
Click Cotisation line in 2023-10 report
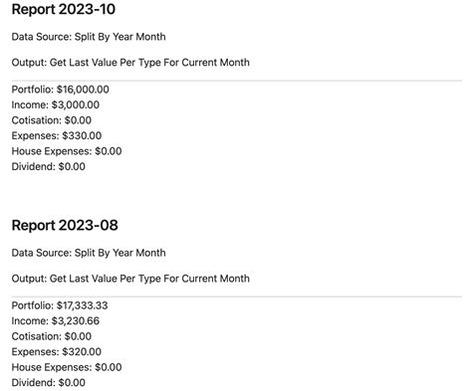52,120
